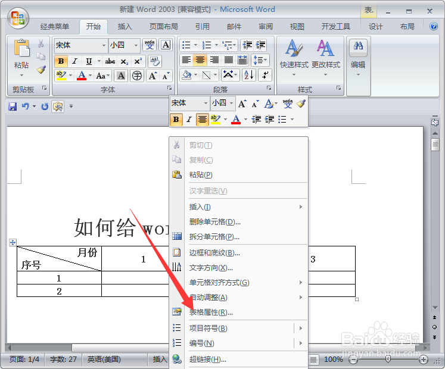Click the Cut scissors icon in ribbon

click(41, 43)
